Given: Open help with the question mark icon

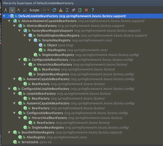Looking at the screenshot, I should [x=93, y=10].
